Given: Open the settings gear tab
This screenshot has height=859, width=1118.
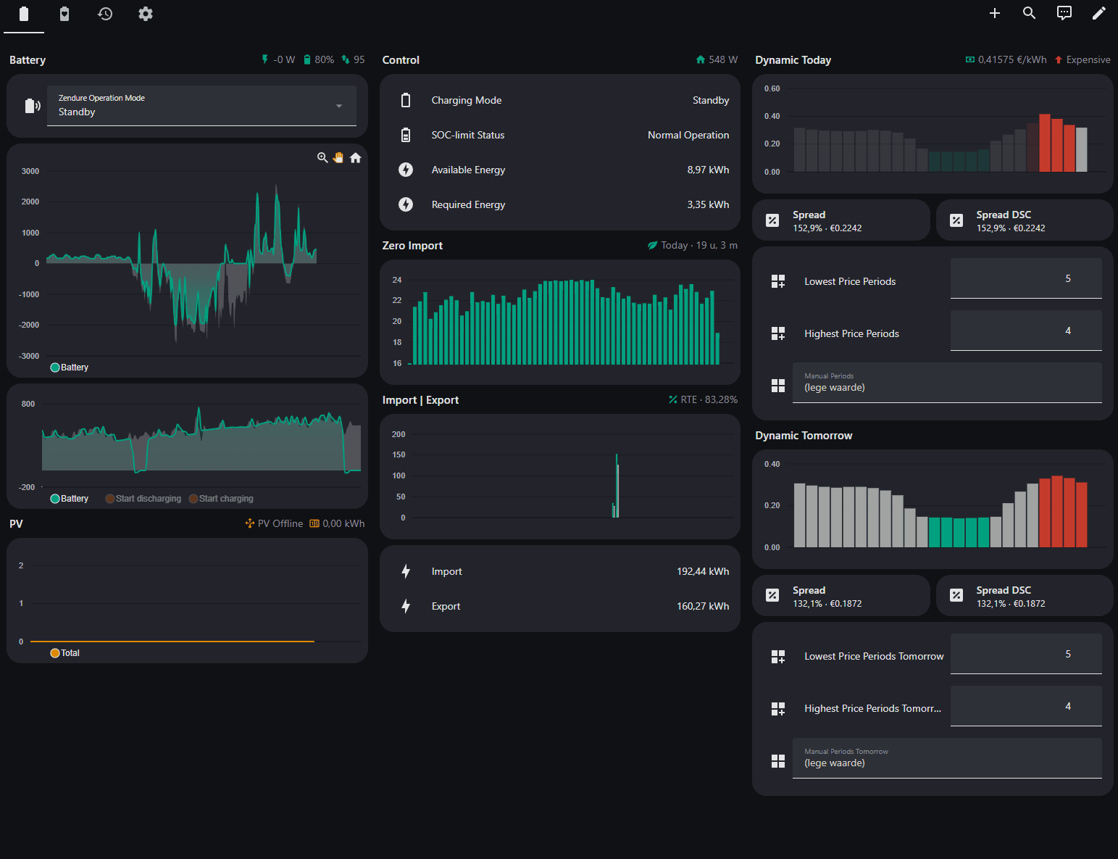Looking at the screenshot, I should click(146, 14).
